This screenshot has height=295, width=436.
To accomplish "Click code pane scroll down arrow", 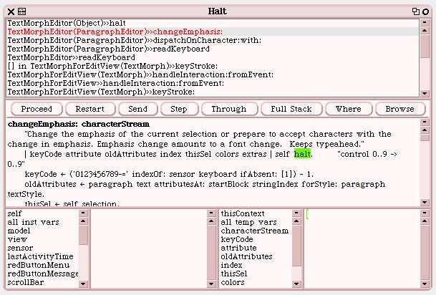I will pyautogui.click(x=425, y=203).
